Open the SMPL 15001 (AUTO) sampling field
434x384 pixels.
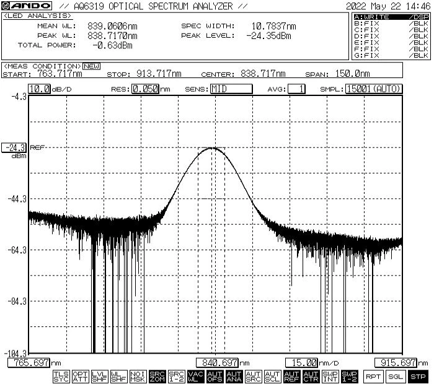pos(374,89)
